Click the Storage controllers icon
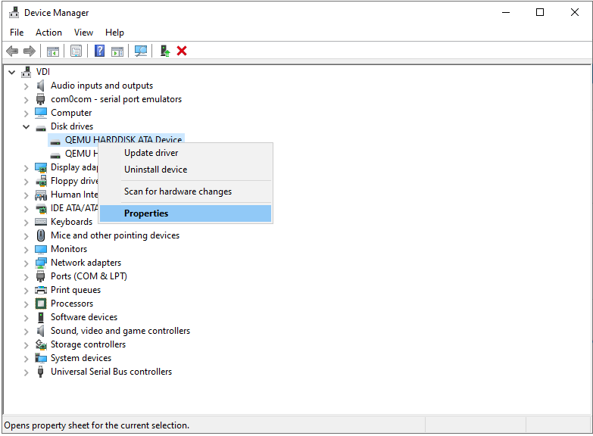 pyautogui.click(x=40, y=344)
